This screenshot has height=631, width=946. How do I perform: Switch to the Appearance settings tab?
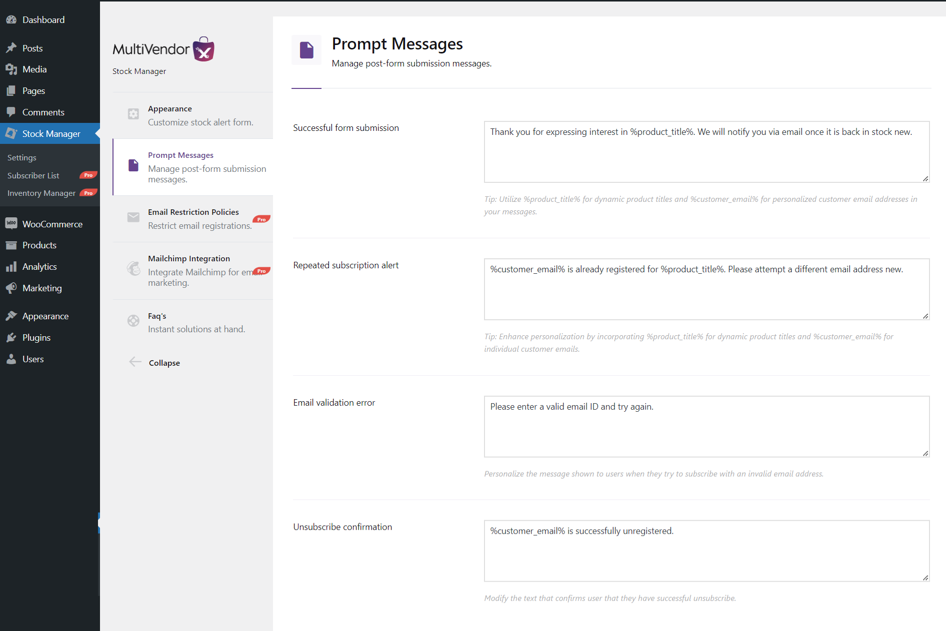point(193,115)
